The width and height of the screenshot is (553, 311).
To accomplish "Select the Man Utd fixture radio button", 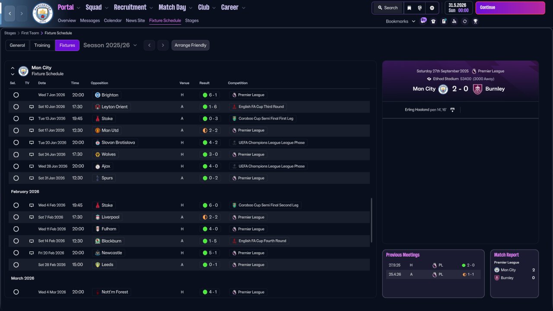I will 16,130.
